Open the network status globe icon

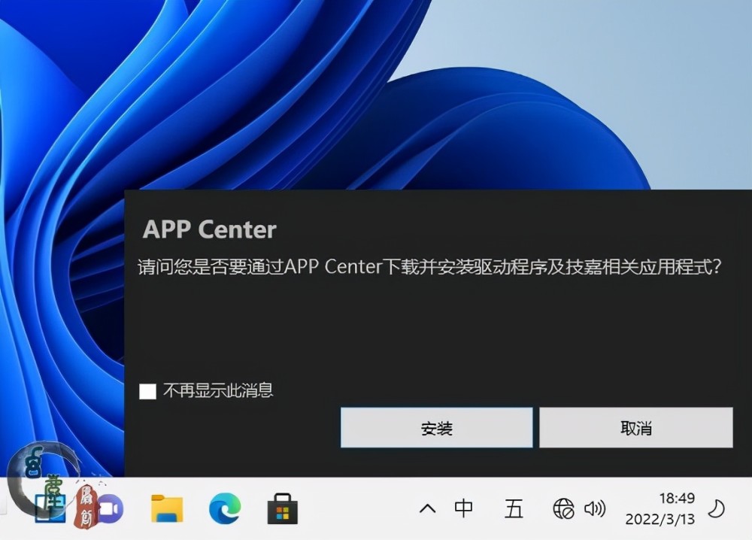(563, 508)
